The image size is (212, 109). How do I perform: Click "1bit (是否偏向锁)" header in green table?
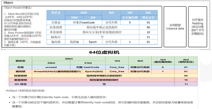coord(163,61)
